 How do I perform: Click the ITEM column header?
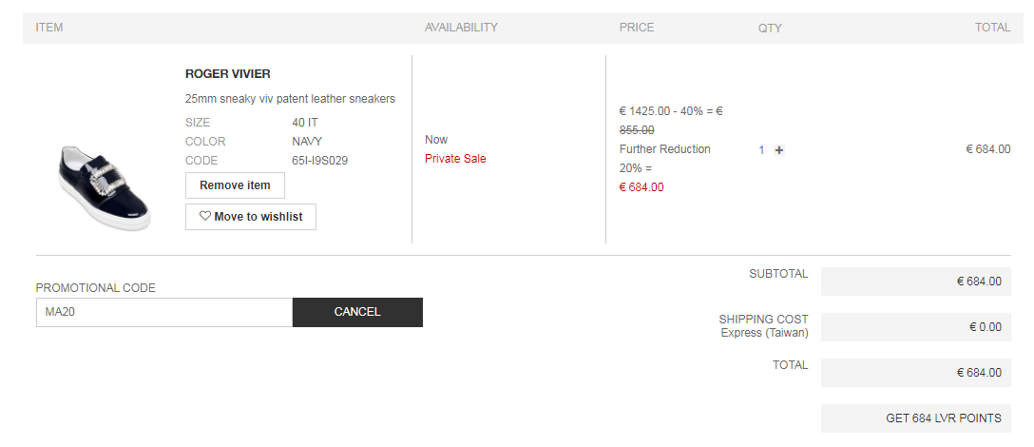49,28
